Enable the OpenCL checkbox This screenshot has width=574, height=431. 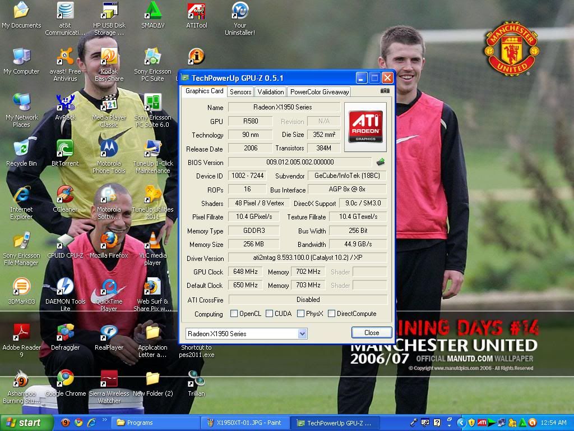pos(234,313)
